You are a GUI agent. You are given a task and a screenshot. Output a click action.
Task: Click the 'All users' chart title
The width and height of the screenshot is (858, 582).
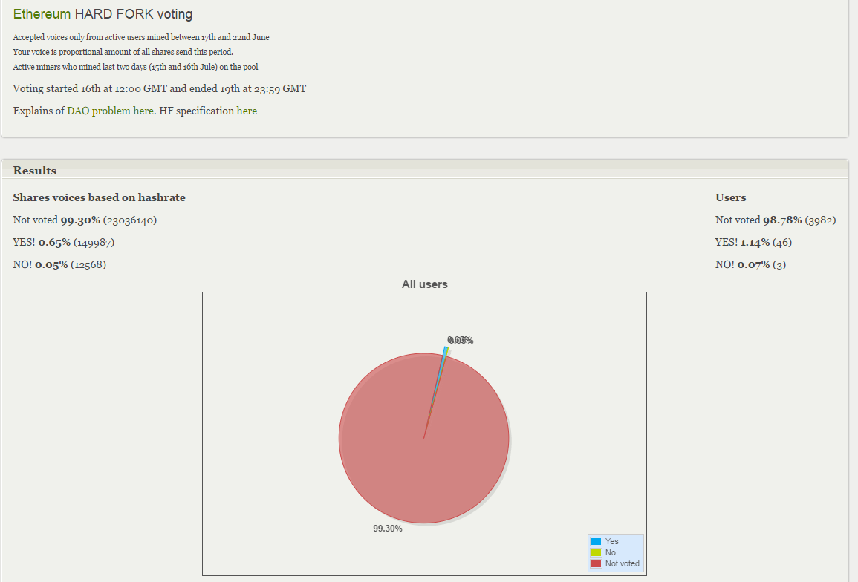pos(424,284)
